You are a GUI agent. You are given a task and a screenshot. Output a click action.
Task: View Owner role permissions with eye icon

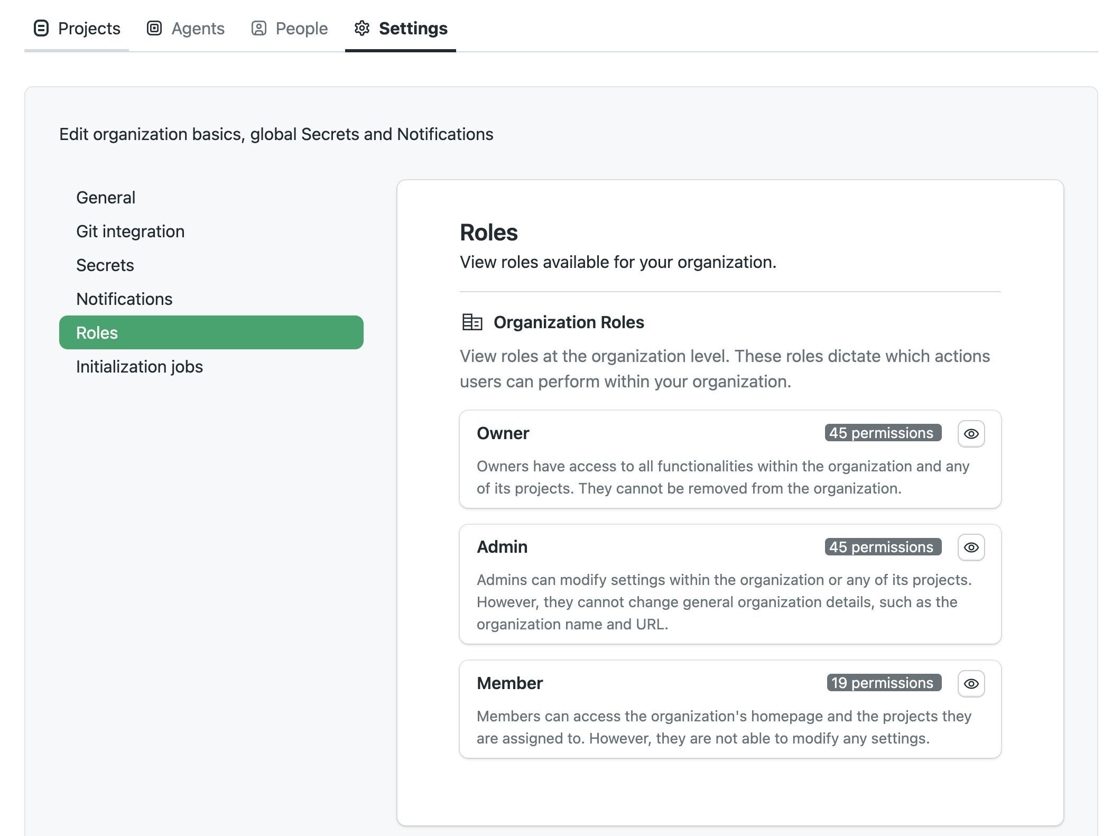(x=971, y=434)
